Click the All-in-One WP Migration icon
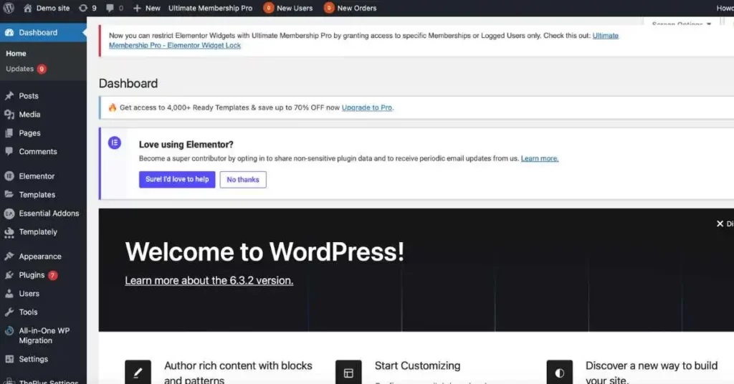The image size is (734, 384). click(9, 331)
